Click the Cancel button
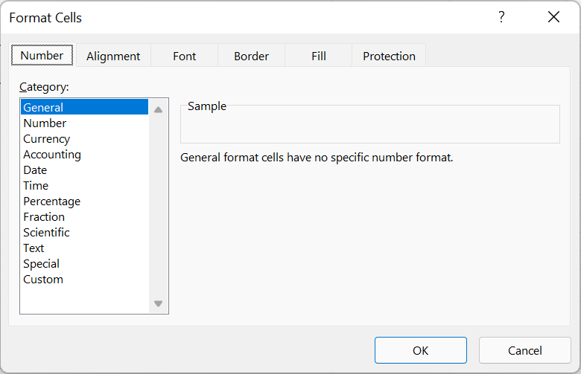This screenshot has height=374, width=581. [x=524, y=350]
